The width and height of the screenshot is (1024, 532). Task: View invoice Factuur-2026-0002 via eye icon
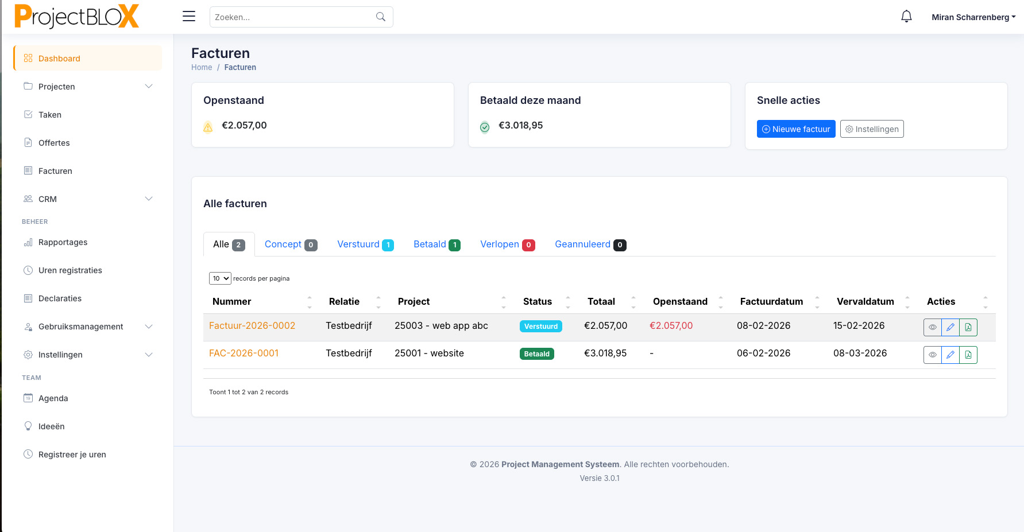pos(933,327)
